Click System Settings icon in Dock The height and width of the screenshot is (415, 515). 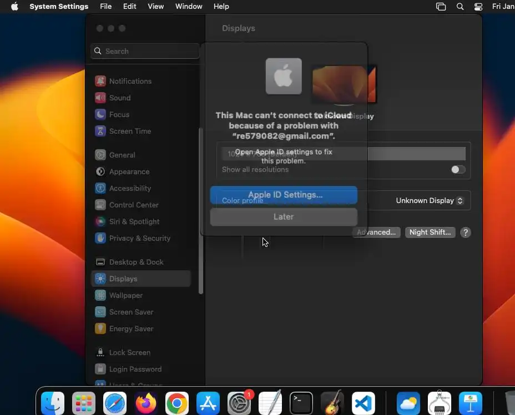tap(239, 403)
